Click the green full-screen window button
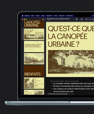 pyautogui.click(x=27, y=19)
